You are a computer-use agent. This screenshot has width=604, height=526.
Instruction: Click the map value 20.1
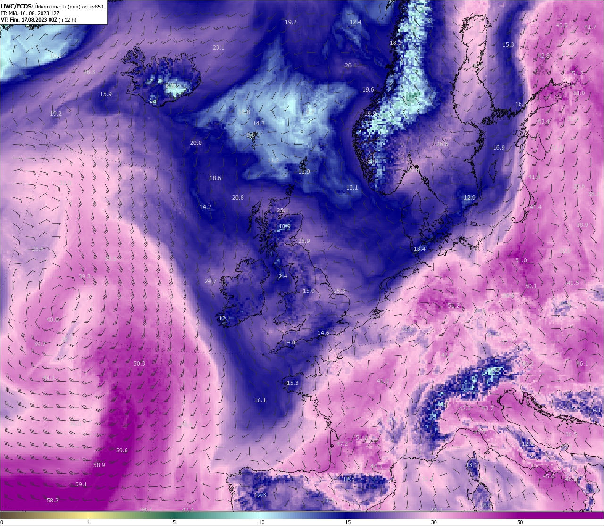point(351,66)
